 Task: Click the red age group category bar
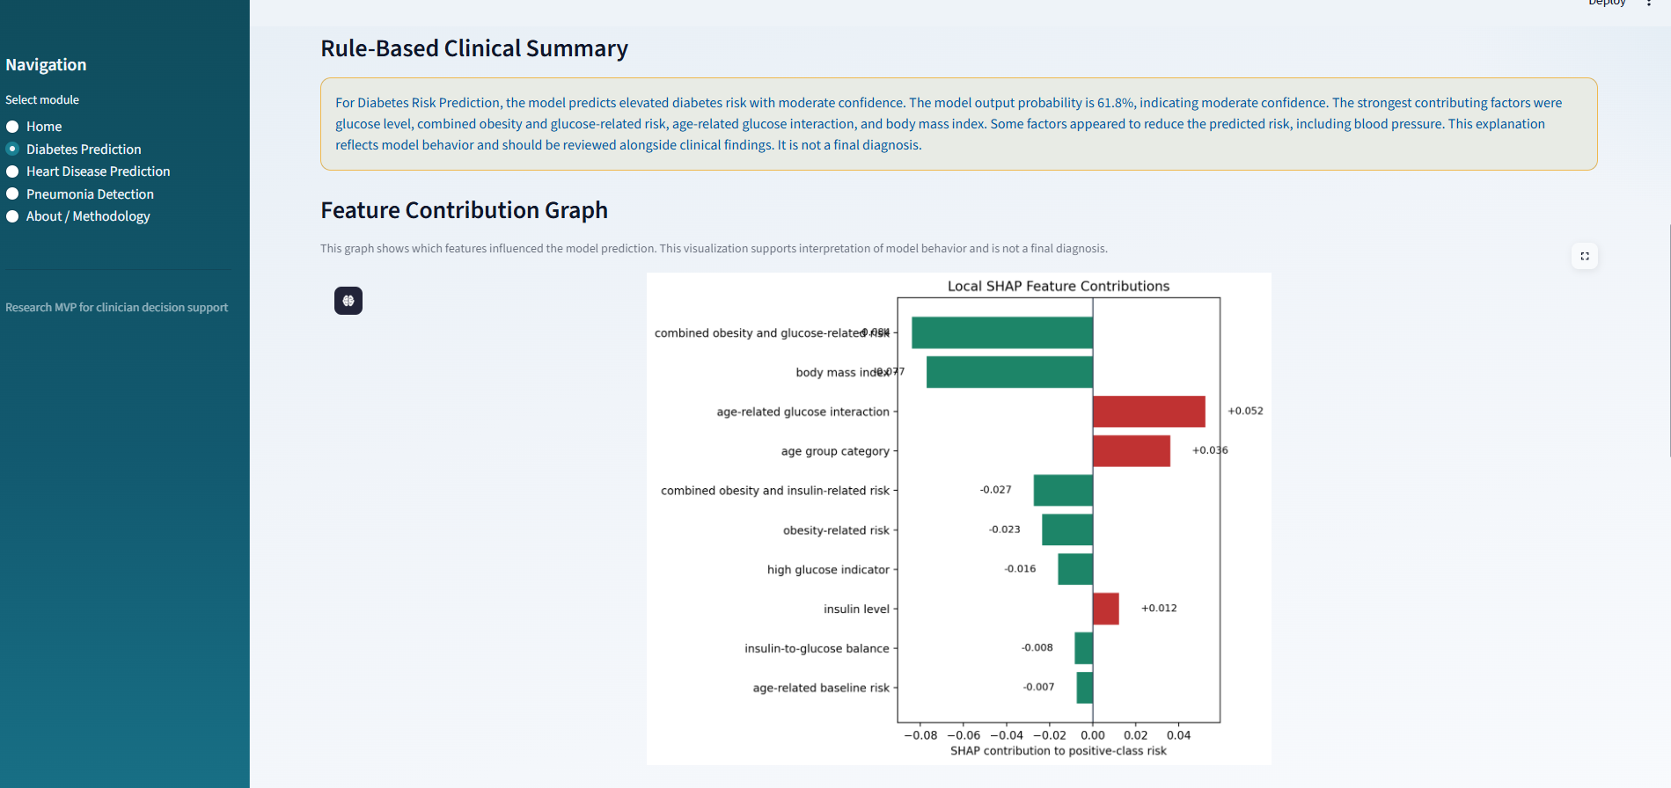click(1131, 451)
